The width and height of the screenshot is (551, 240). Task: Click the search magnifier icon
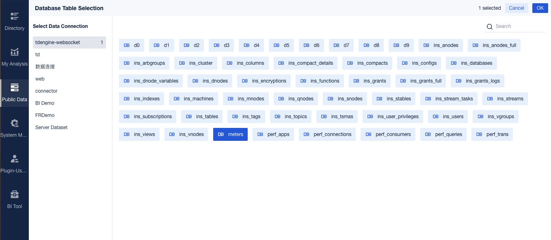[x=489, y=27]
